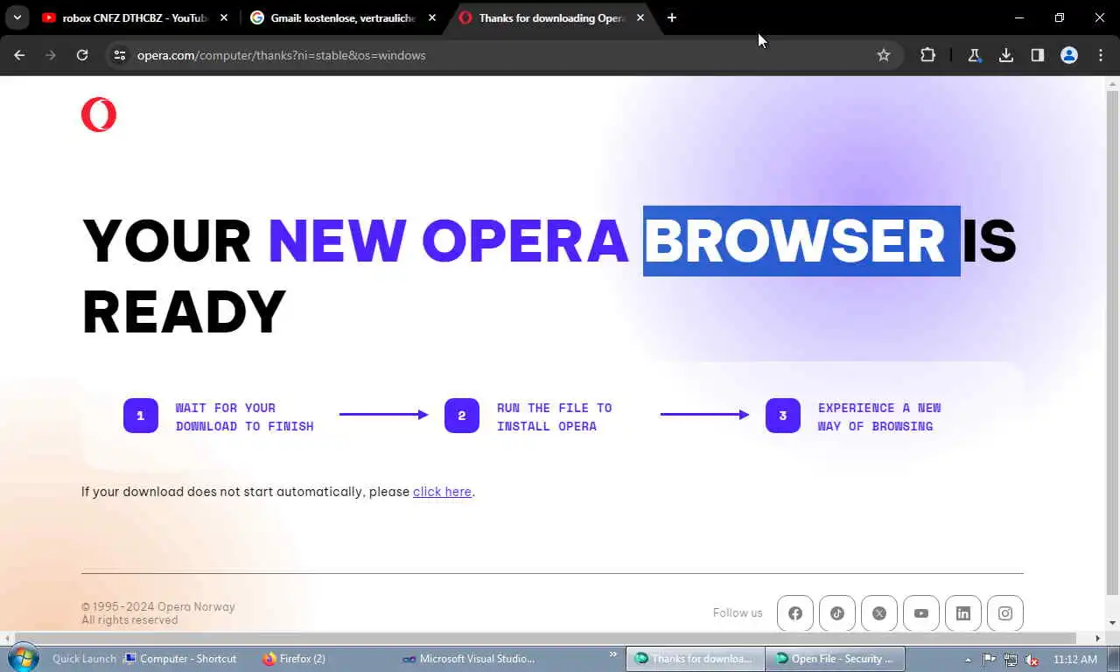This screenshot has width=1120, height=672.
Task: Click the horizontal scrollbar thumb
Action: pos(544,638)
